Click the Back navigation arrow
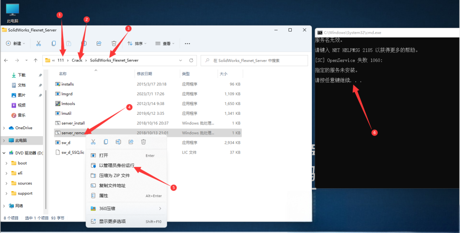 tap(6, 60)
